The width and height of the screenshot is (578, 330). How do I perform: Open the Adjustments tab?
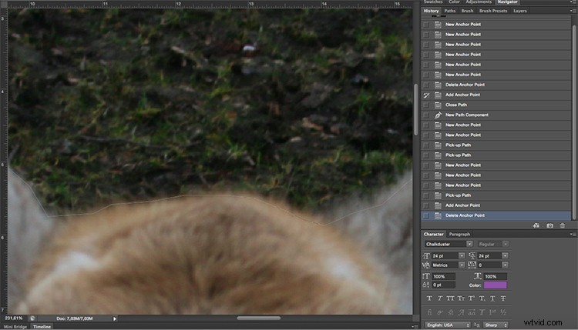[478, 2]
